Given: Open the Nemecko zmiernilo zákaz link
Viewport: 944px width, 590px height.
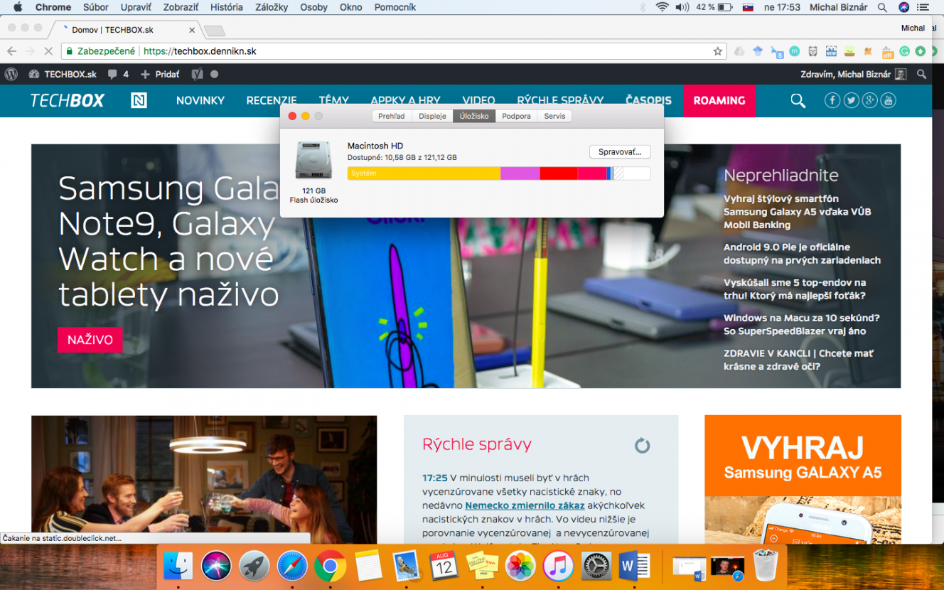Looking at the screenshot, I should tap(525, 505).
